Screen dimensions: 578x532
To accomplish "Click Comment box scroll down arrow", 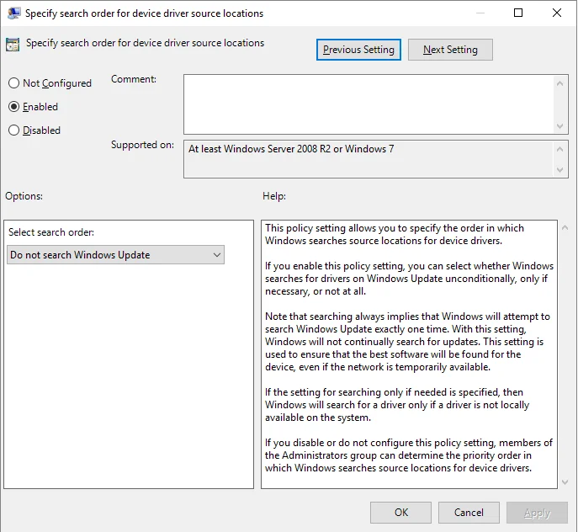I will [x=560, y=126].
